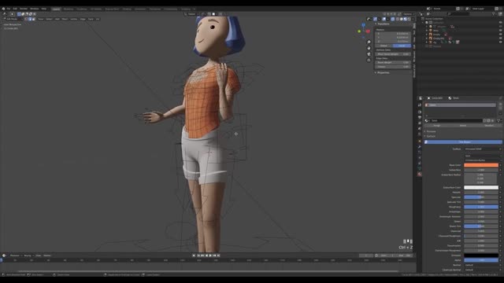
Task: Click the Roughness slider
Action: [x=481, y=207]
